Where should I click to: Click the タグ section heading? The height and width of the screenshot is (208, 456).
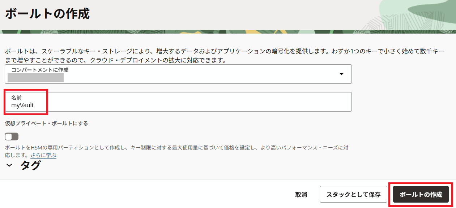pyautogui.click(x=30, y=165)
